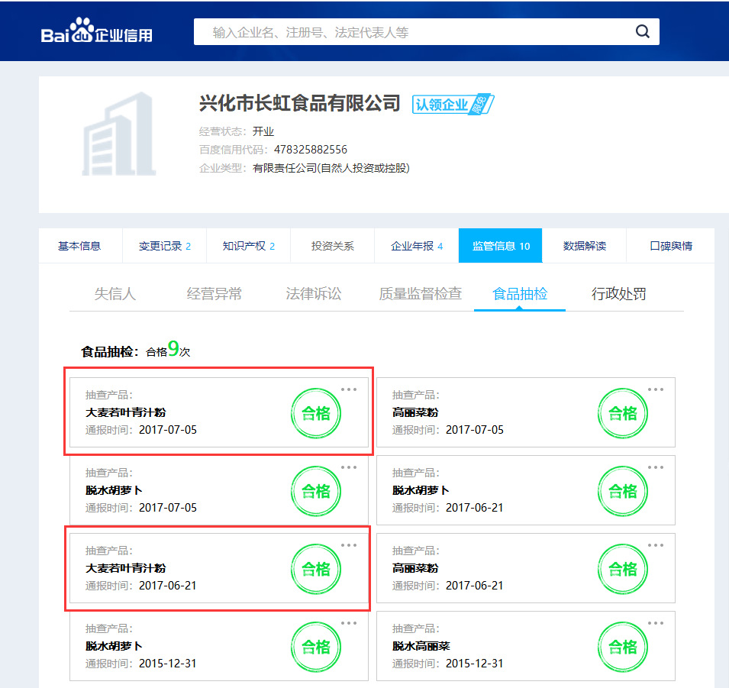Open the 经营异常 sub-tab

214,294
